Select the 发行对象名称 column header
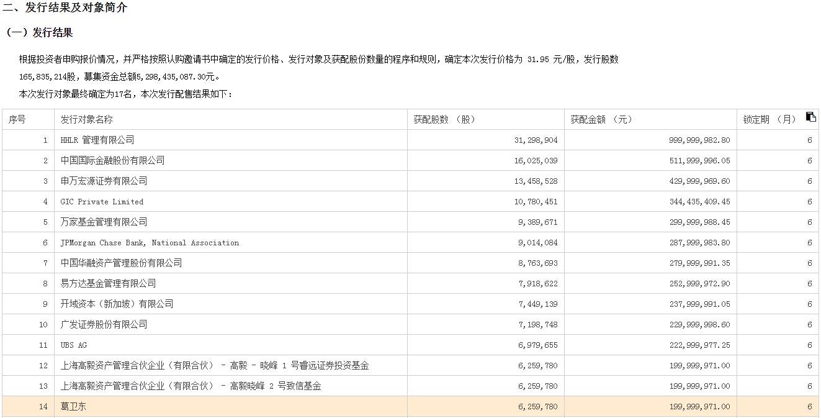Image resolution: width=821 pixels, height=418 pixels. click(x=231, y=120)
